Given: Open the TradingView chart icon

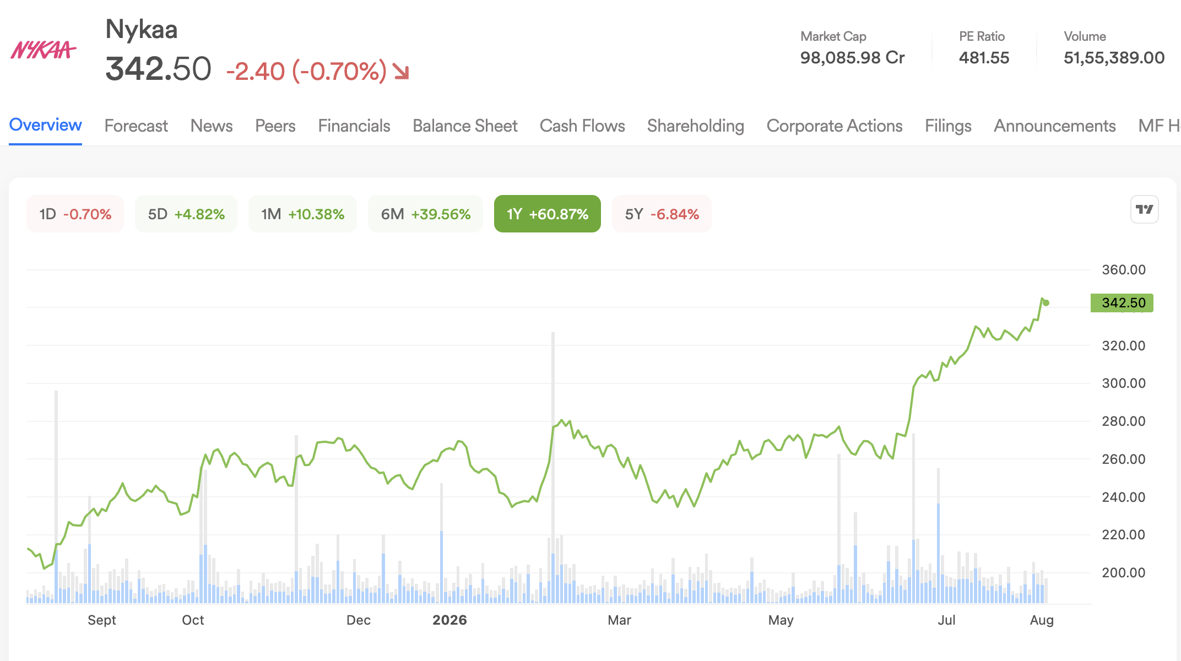Looking at the screenshot, I should pos(1144,209).
